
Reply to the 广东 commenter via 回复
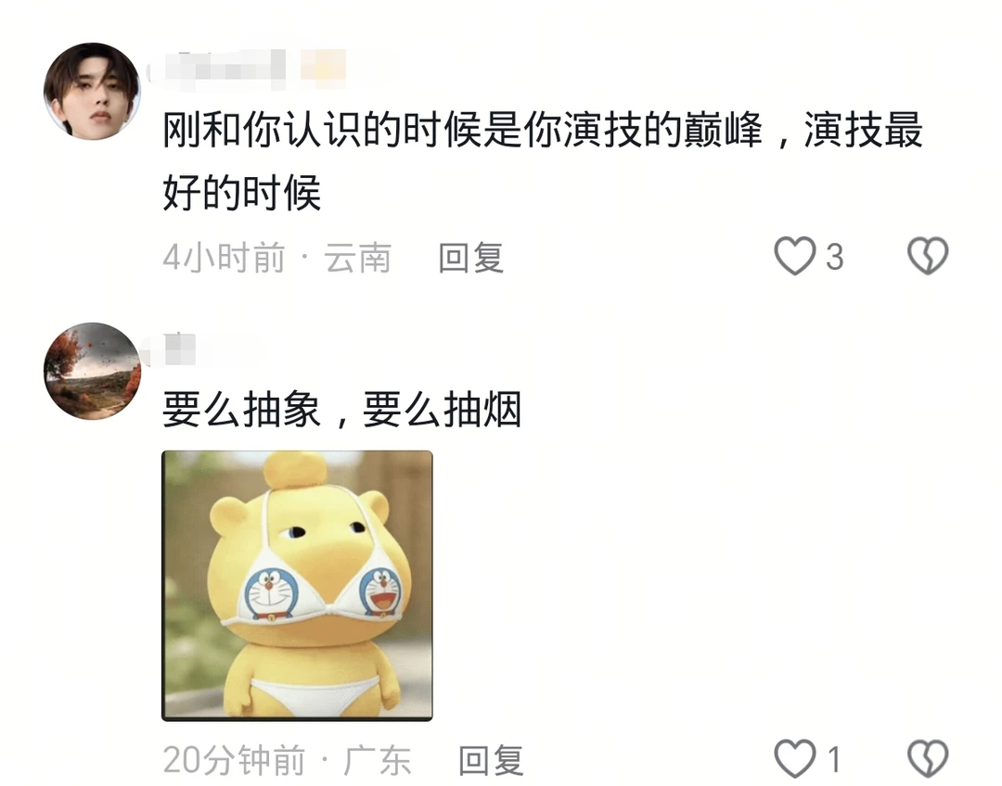point(491,760)
